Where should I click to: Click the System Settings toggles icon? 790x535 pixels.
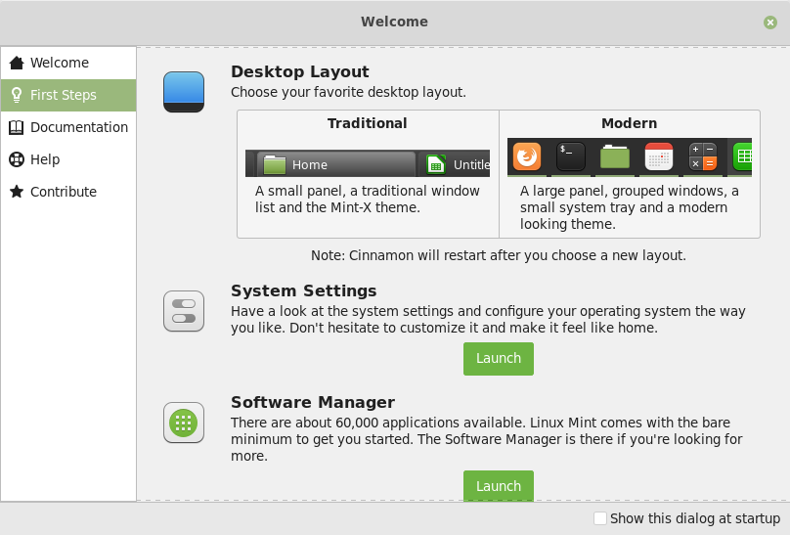[184, 311]
